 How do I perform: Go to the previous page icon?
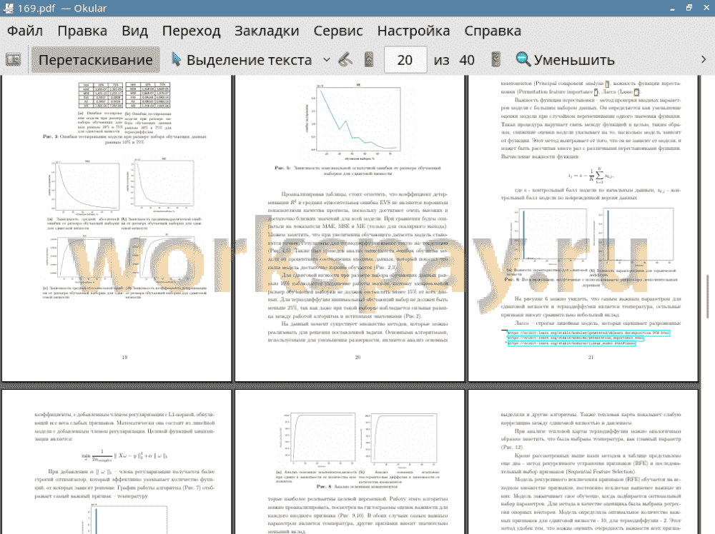(369, 60)
